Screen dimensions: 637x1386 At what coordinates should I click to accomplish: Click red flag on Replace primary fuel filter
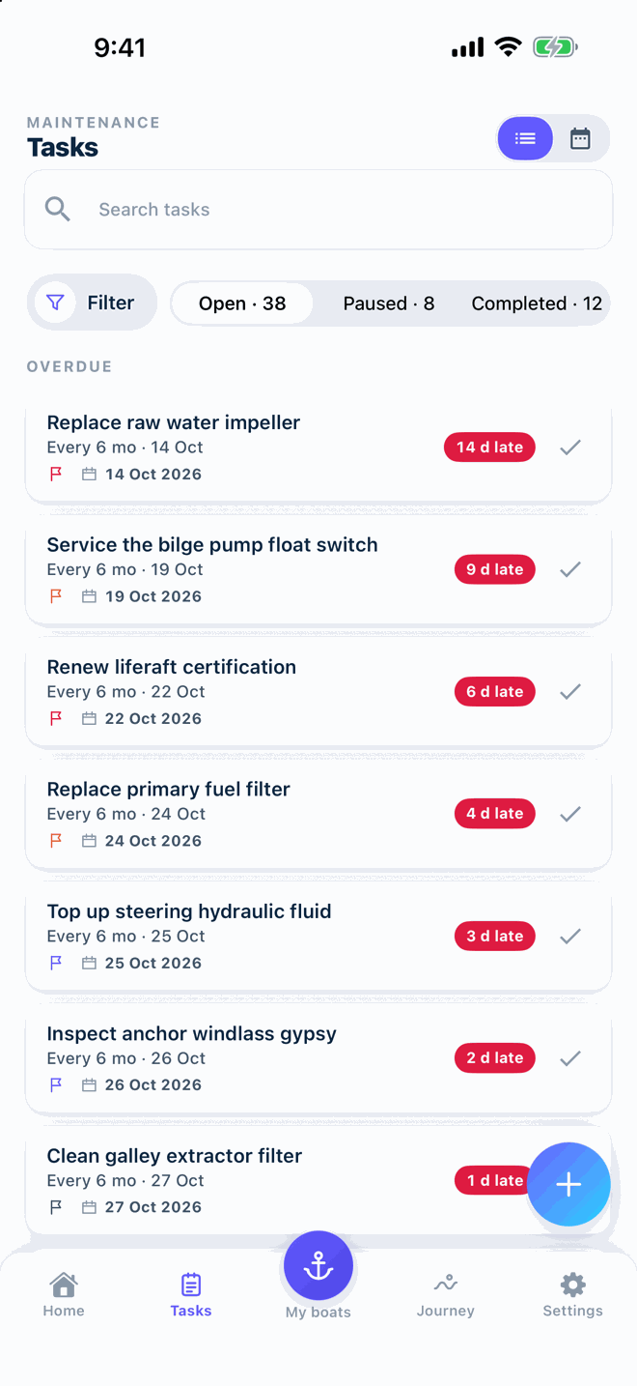[56, 841]
